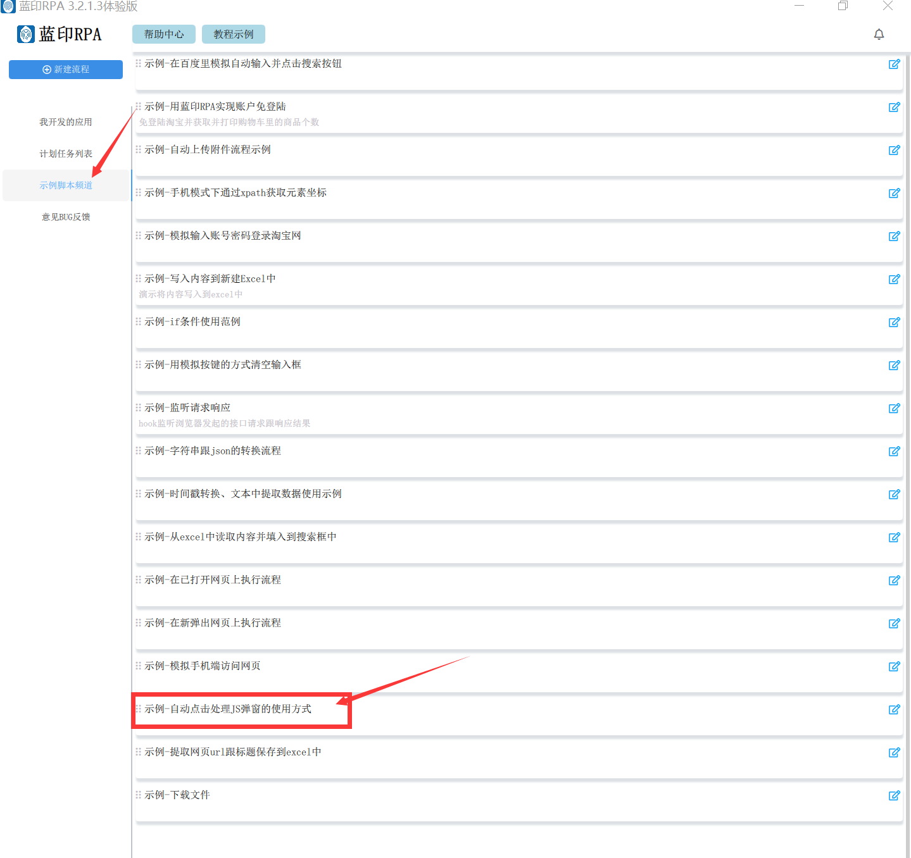Click description 免登陆淘宝并获取并打印购物车里的商品个数
The image size is (911, 858).
pos(229,122)
